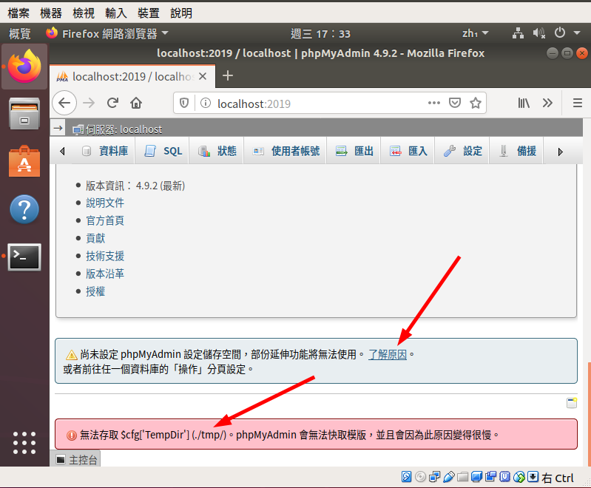The width and height of the screenshot is (591, 488).
Task: Open the 資料庫 tab
Action: [x=105, y=151]
